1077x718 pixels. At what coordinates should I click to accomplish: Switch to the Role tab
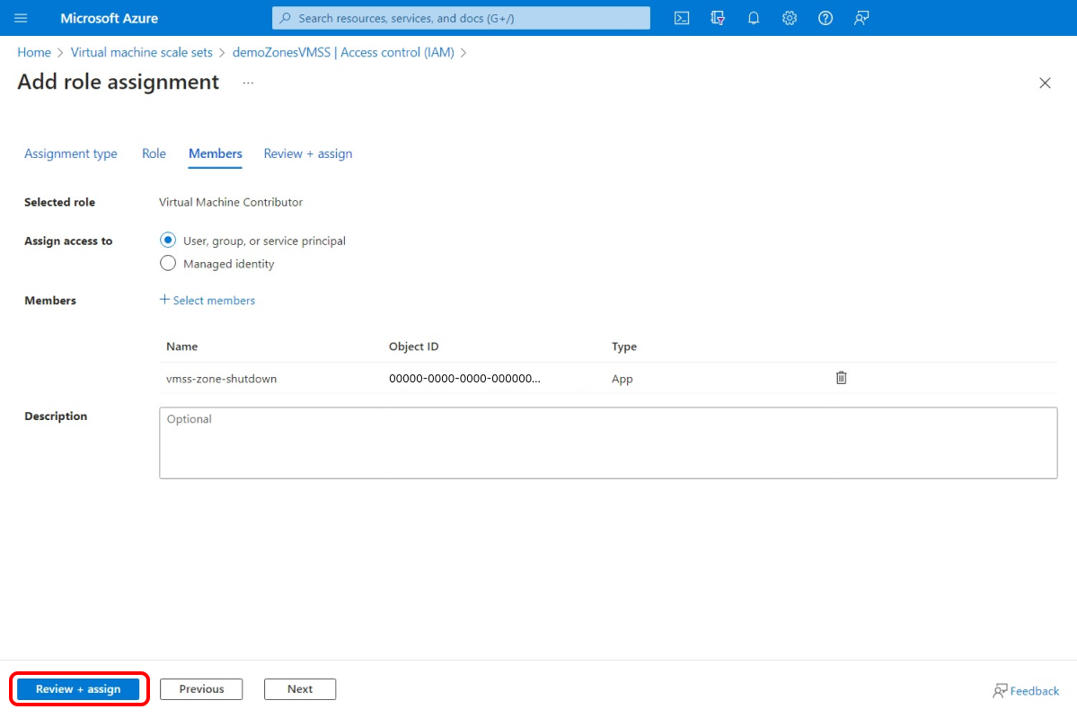[154, 153]
